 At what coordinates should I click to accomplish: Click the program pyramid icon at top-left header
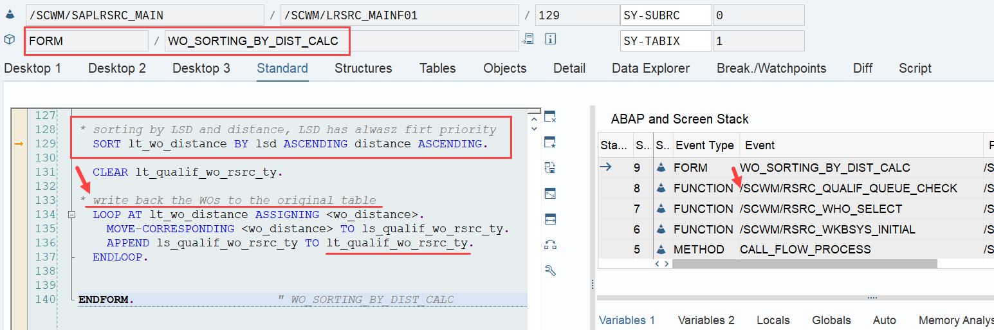(x=9, y=15)
